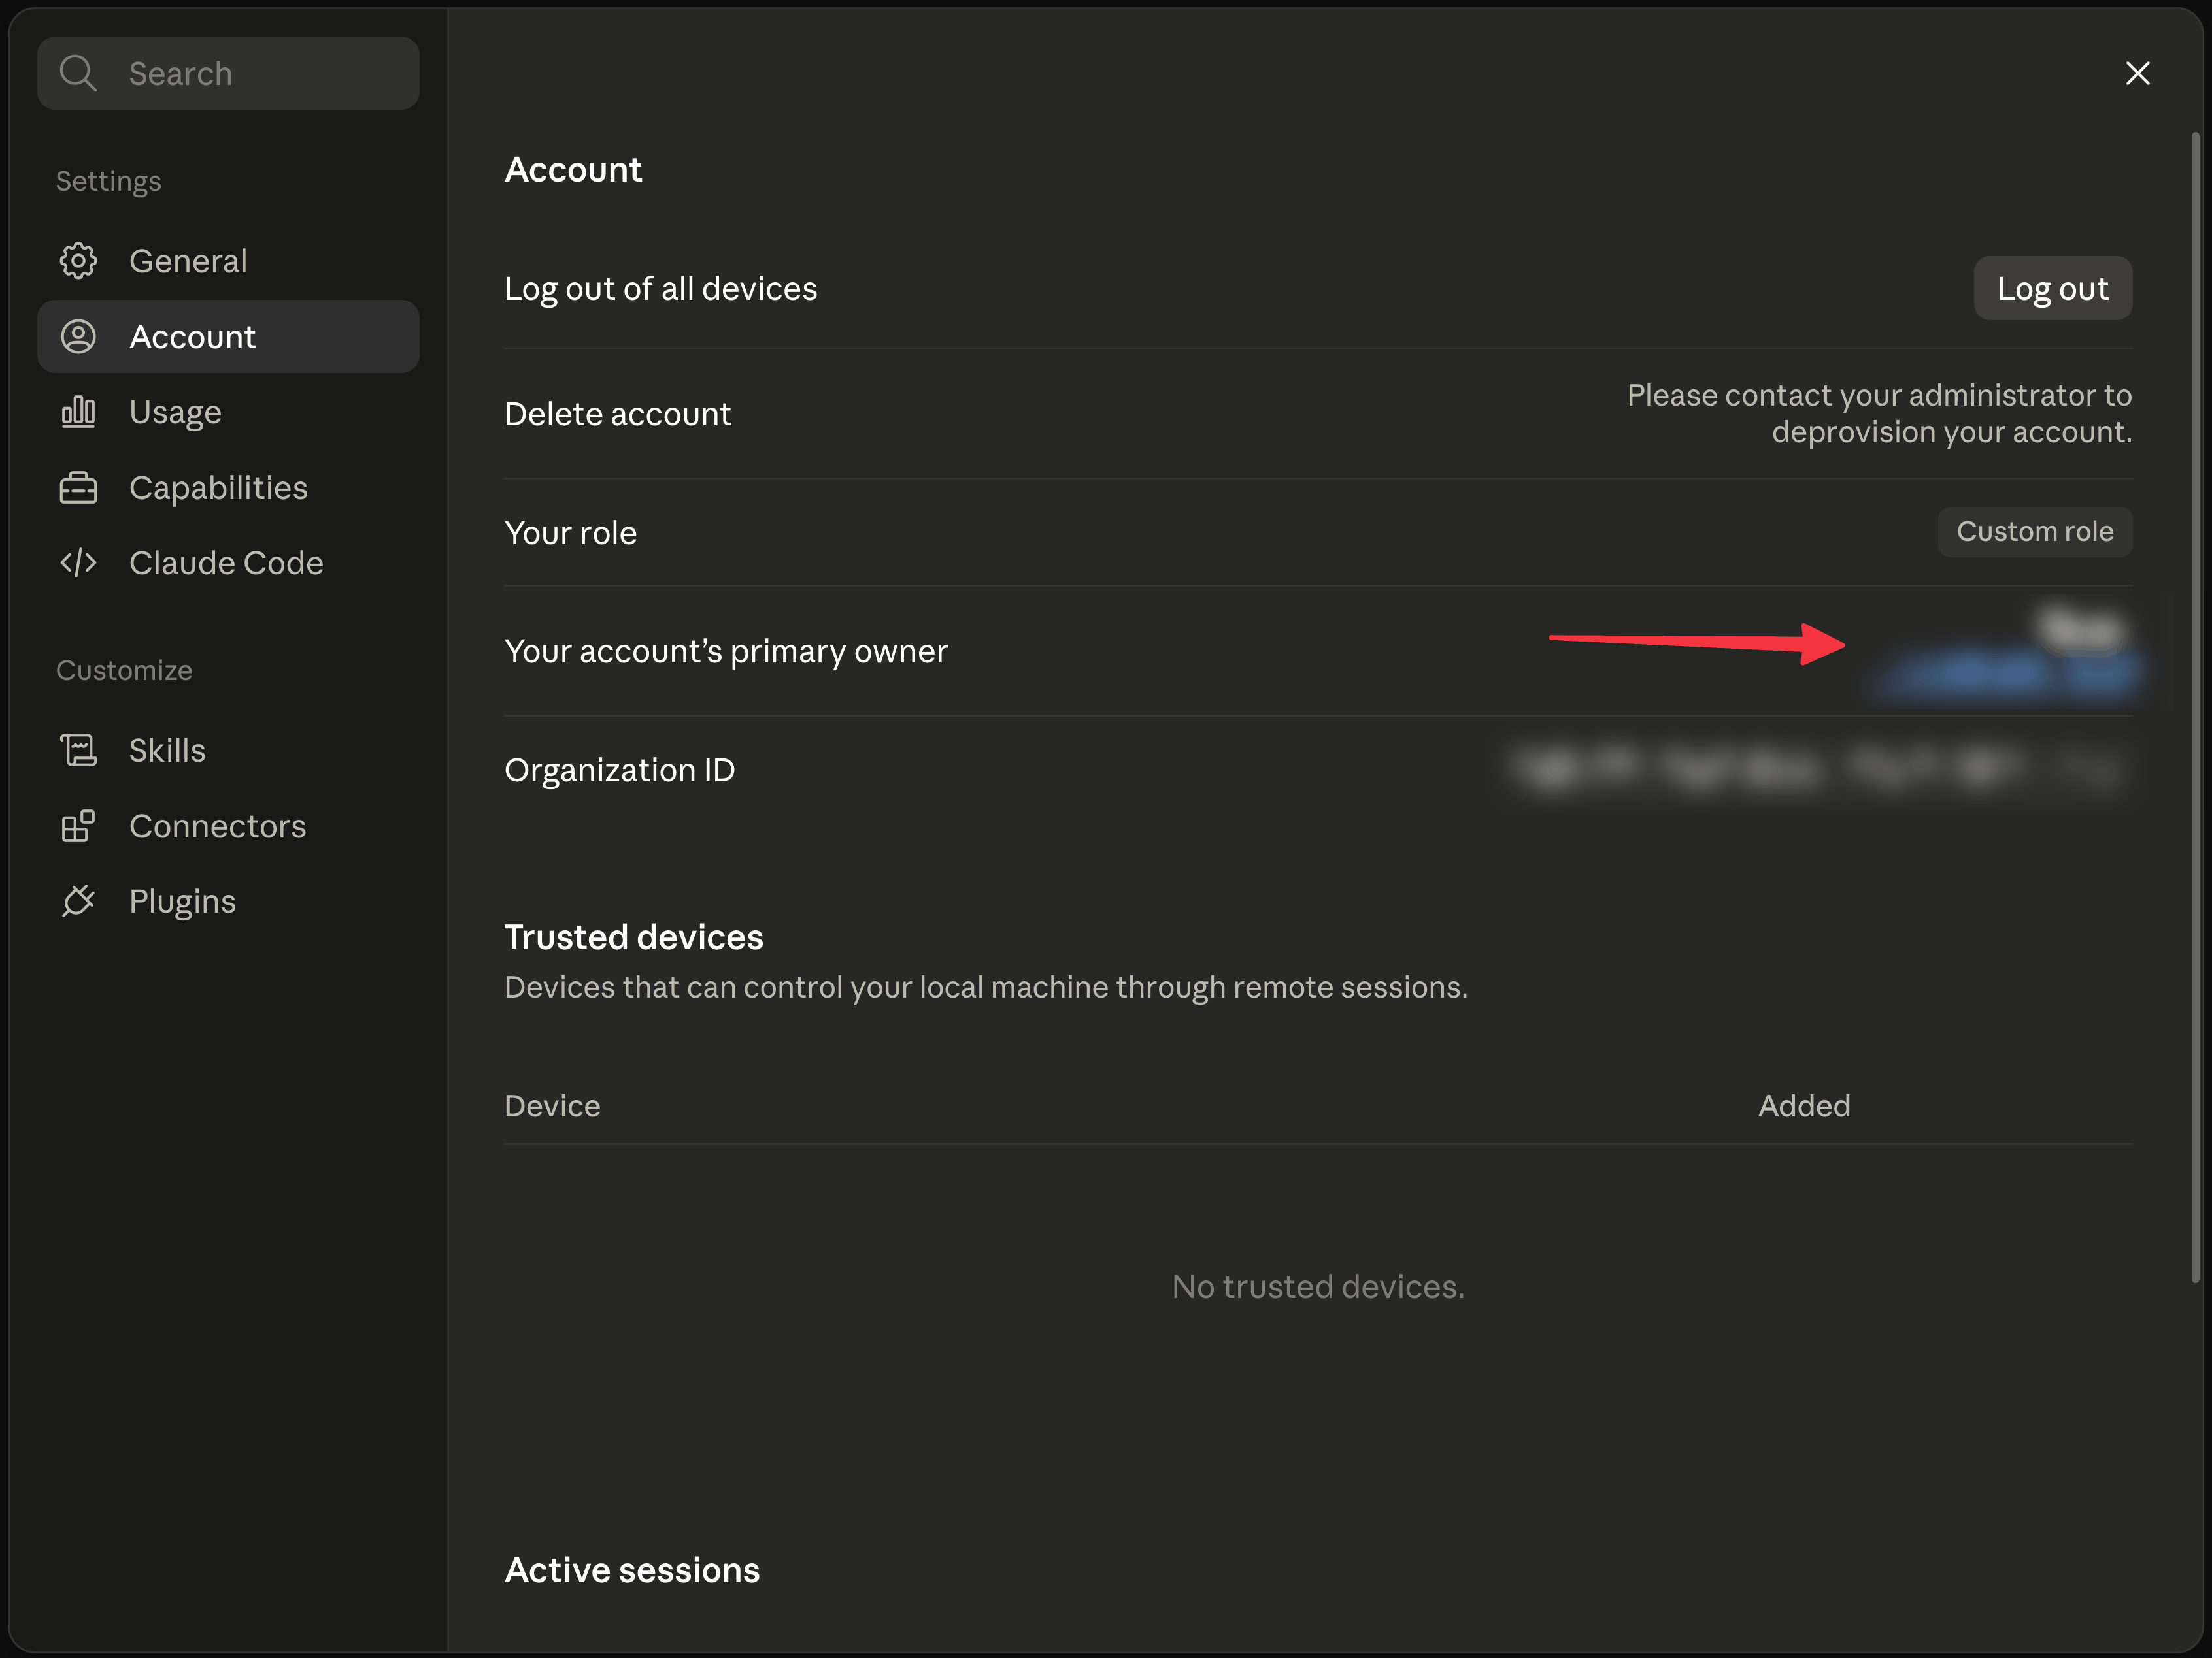Viewport: 2212px width, 1658px height.
Task: Click the Account person icon
Action: tap(78, 337)
